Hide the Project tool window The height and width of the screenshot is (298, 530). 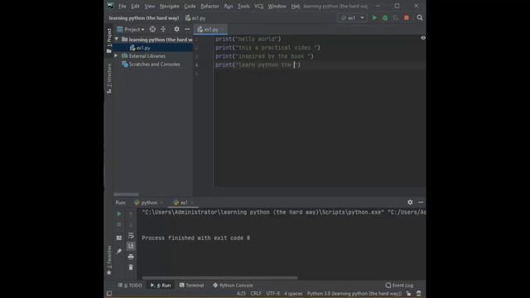coord(187,30)
